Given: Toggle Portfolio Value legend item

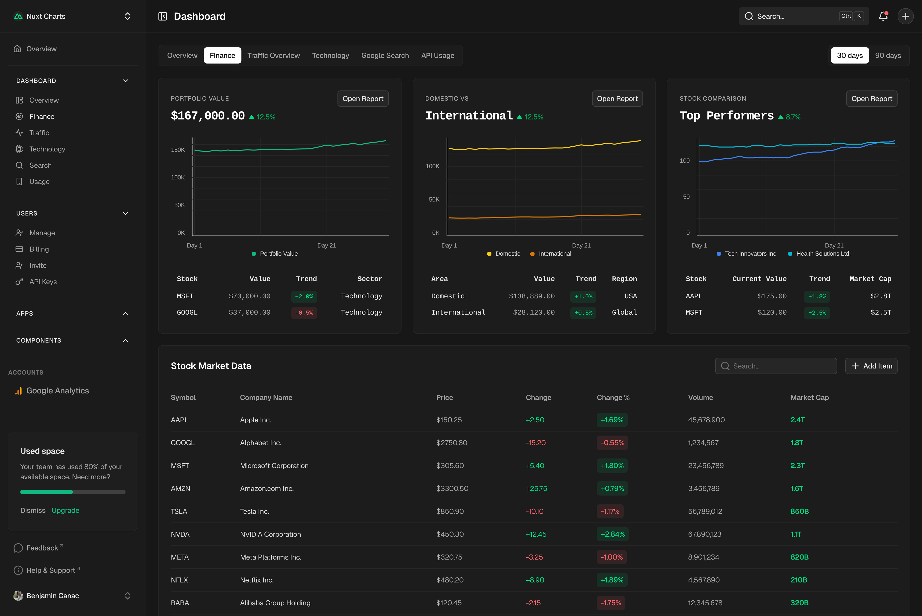Looking at the screenshot, I should click(x=275, y=254).
